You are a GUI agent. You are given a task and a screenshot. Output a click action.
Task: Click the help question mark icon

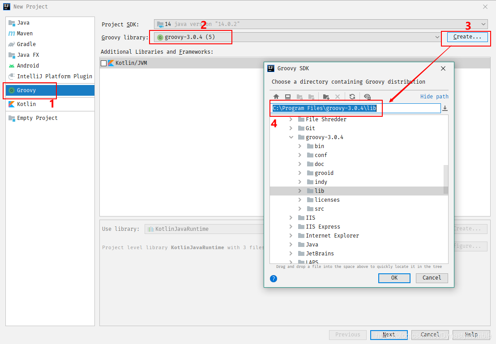(x=273, y=278)
